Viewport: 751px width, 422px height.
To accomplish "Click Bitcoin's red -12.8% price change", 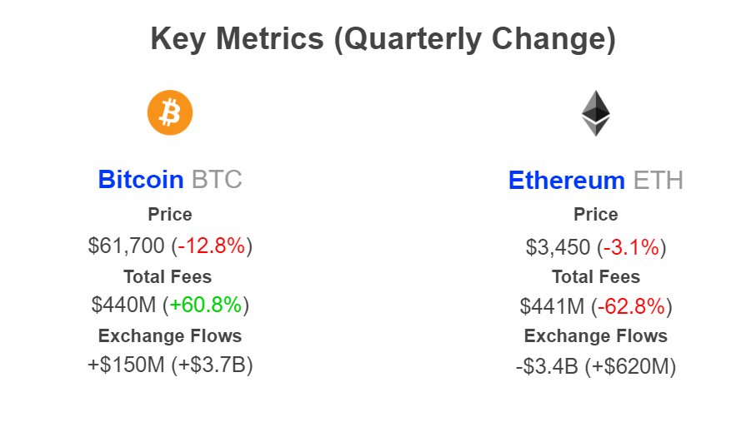I will 212,246.
